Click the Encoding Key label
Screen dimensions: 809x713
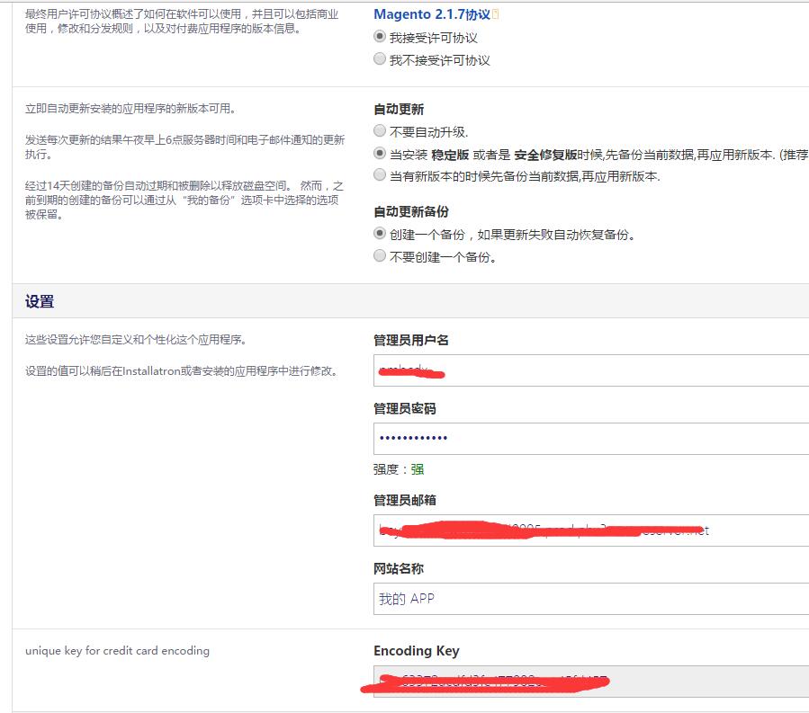[417, 651]
